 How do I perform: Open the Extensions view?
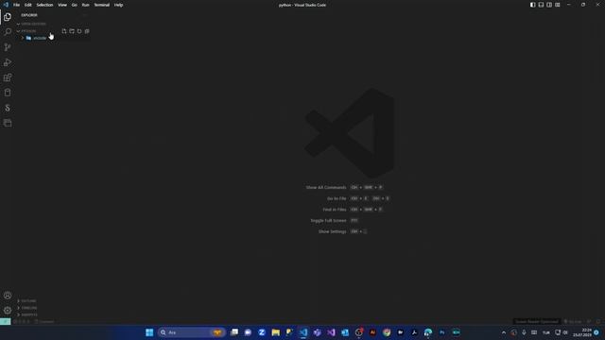(8, 77)
